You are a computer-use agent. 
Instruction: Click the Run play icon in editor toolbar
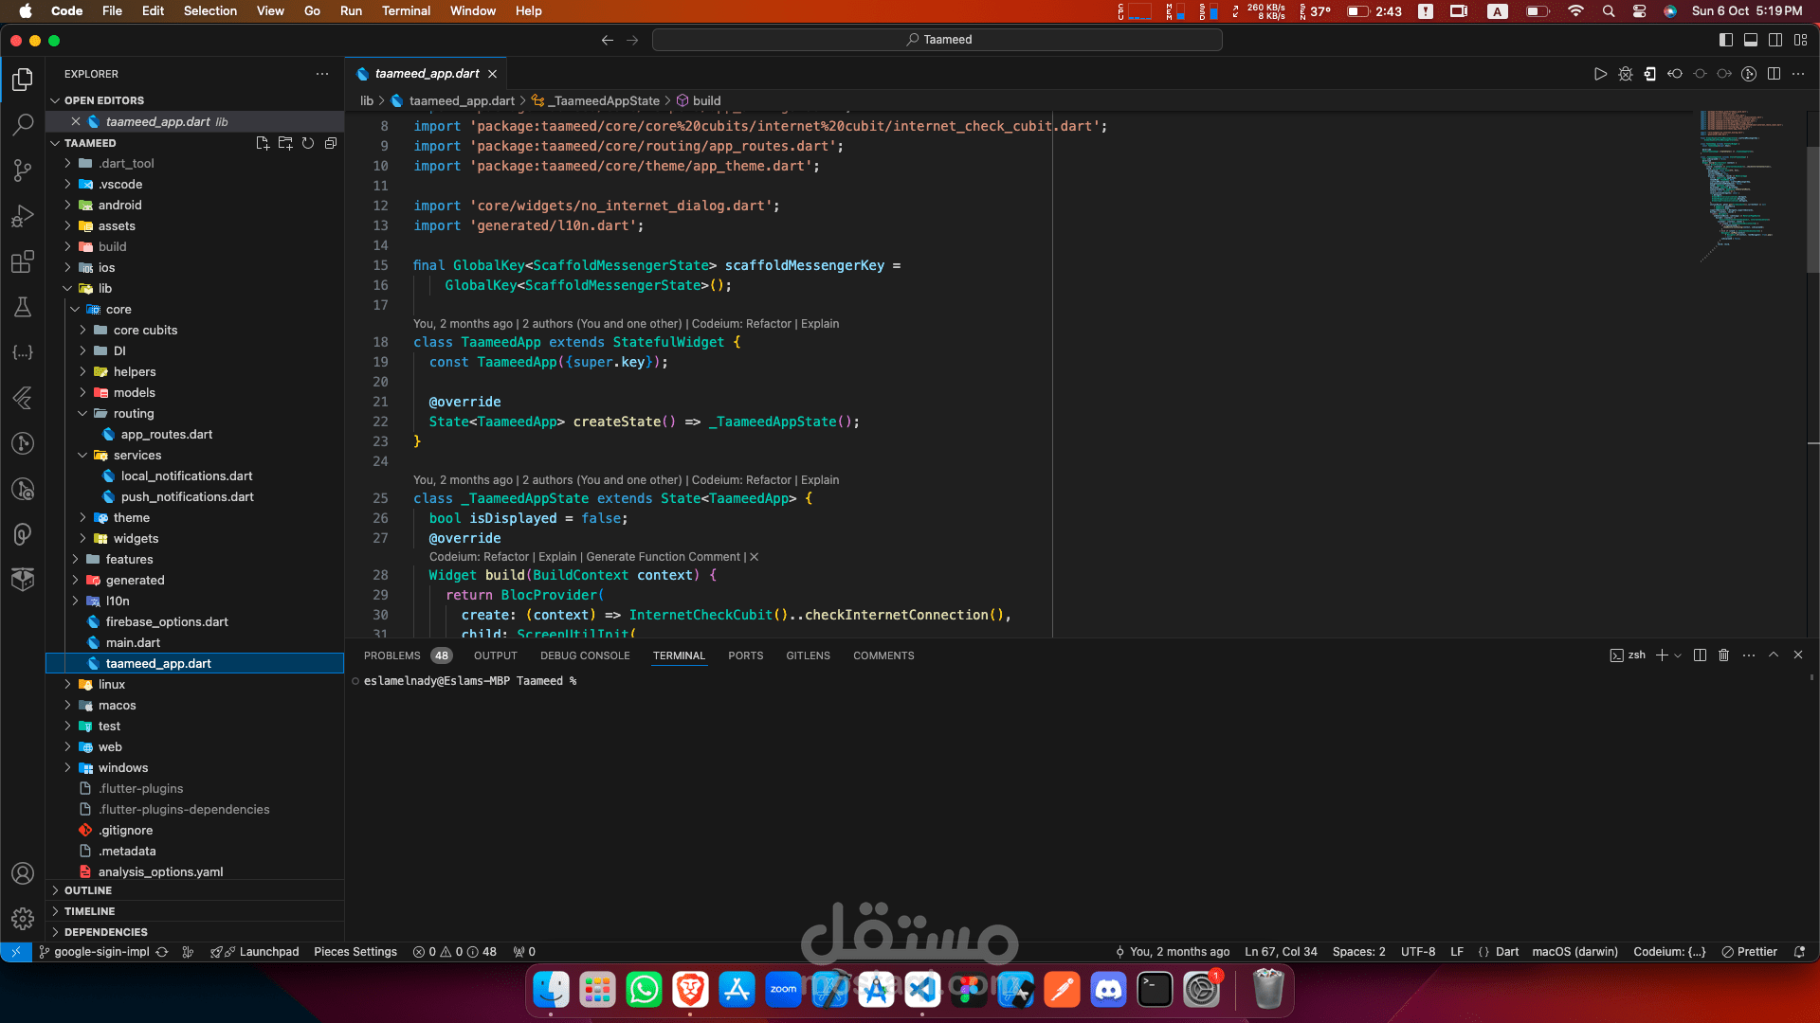1600,74
